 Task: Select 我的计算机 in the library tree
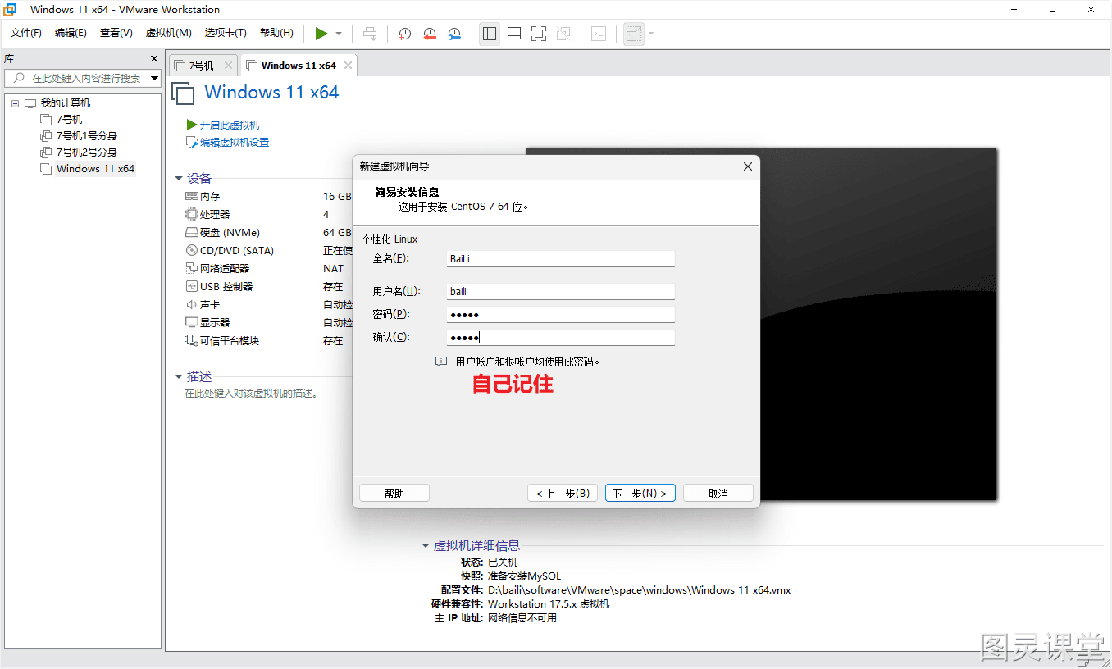click(66, 103)
